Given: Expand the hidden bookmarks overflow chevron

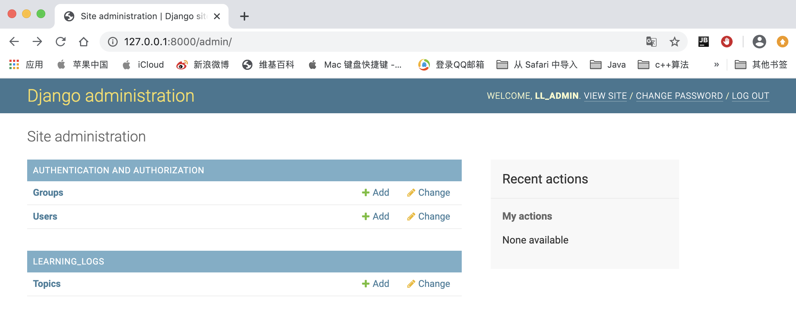Looking at the screenshot, I should tap(716, 65).
